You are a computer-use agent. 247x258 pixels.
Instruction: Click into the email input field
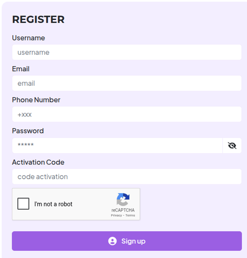(127, 83)
